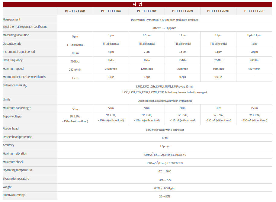Select the Weight row label
276x202 pixels.
7,187
